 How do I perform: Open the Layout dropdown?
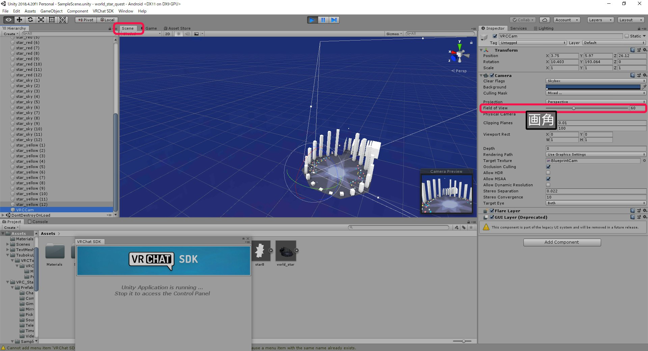tap(630, 20)
